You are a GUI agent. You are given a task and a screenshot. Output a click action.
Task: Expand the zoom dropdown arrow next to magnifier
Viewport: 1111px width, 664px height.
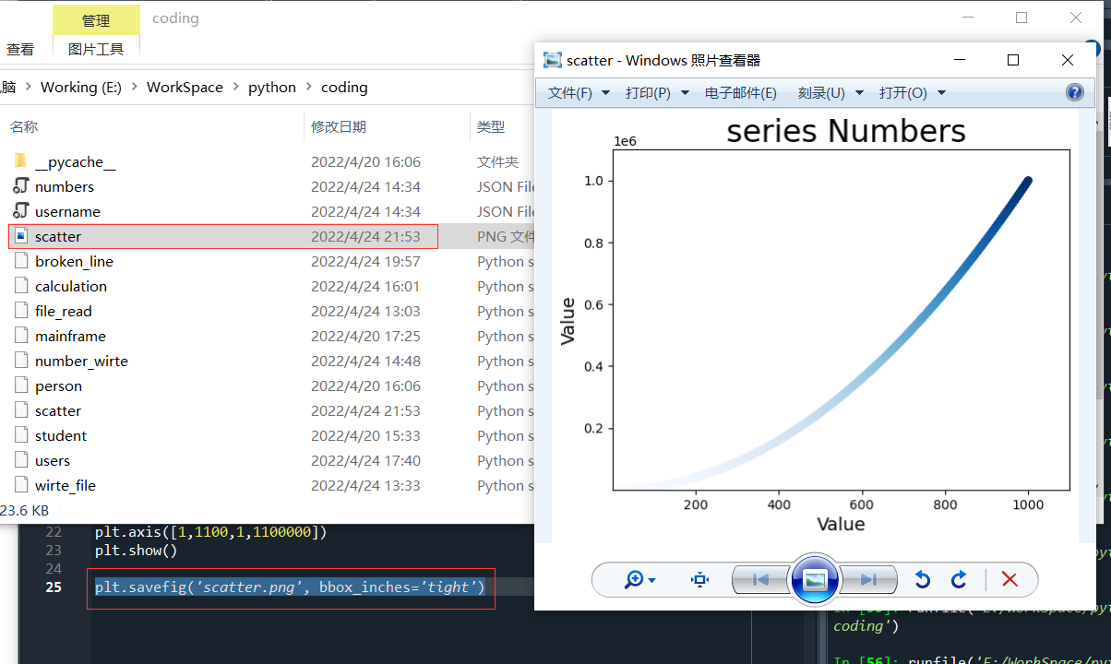[651, 580]
